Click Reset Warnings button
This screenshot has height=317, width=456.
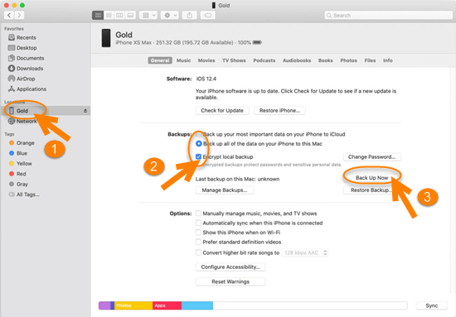click(x=230, y=281)
